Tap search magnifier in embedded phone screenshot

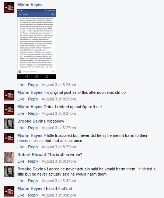pyautogui.click(x=53, y=14)
